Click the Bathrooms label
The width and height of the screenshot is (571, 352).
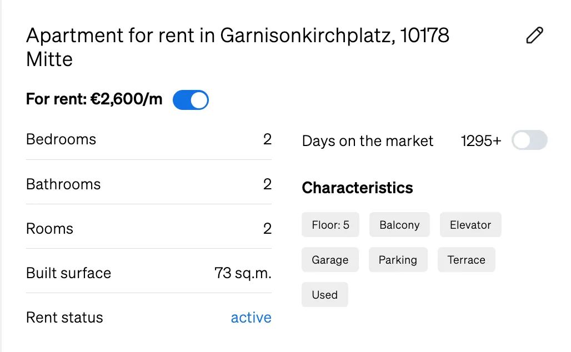[x=63, y=184]
